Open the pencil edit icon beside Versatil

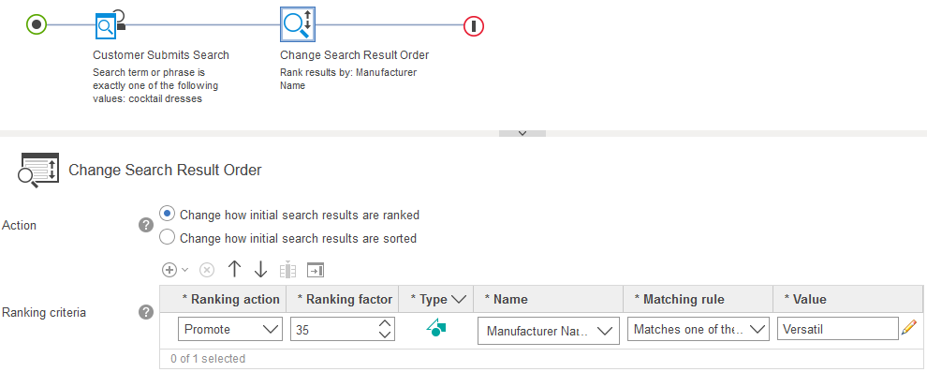pyautogui.click(x=908, y=328)
